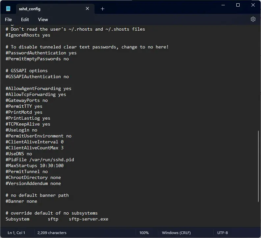Click Windows (CRLF) line ending entry
Viewport: 261px width, 238px height.
point(176,233)
